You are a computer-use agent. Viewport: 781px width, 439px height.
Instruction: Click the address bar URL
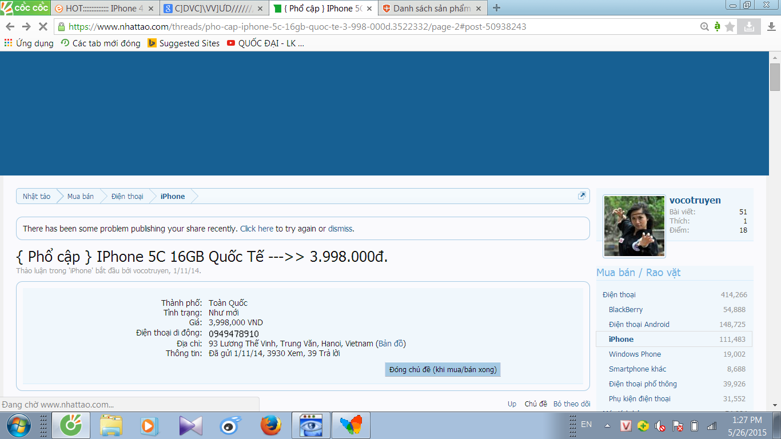coord(297,26)
